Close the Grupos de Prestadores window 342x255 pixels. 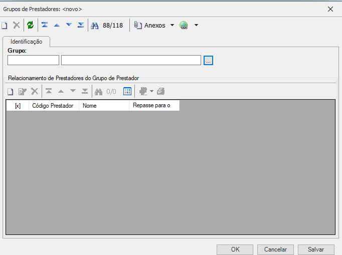click(x=330, y=9)
